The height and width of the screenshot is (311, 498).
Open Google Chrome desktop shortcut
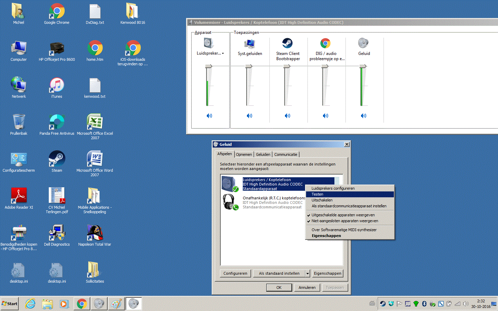[57, 14]
